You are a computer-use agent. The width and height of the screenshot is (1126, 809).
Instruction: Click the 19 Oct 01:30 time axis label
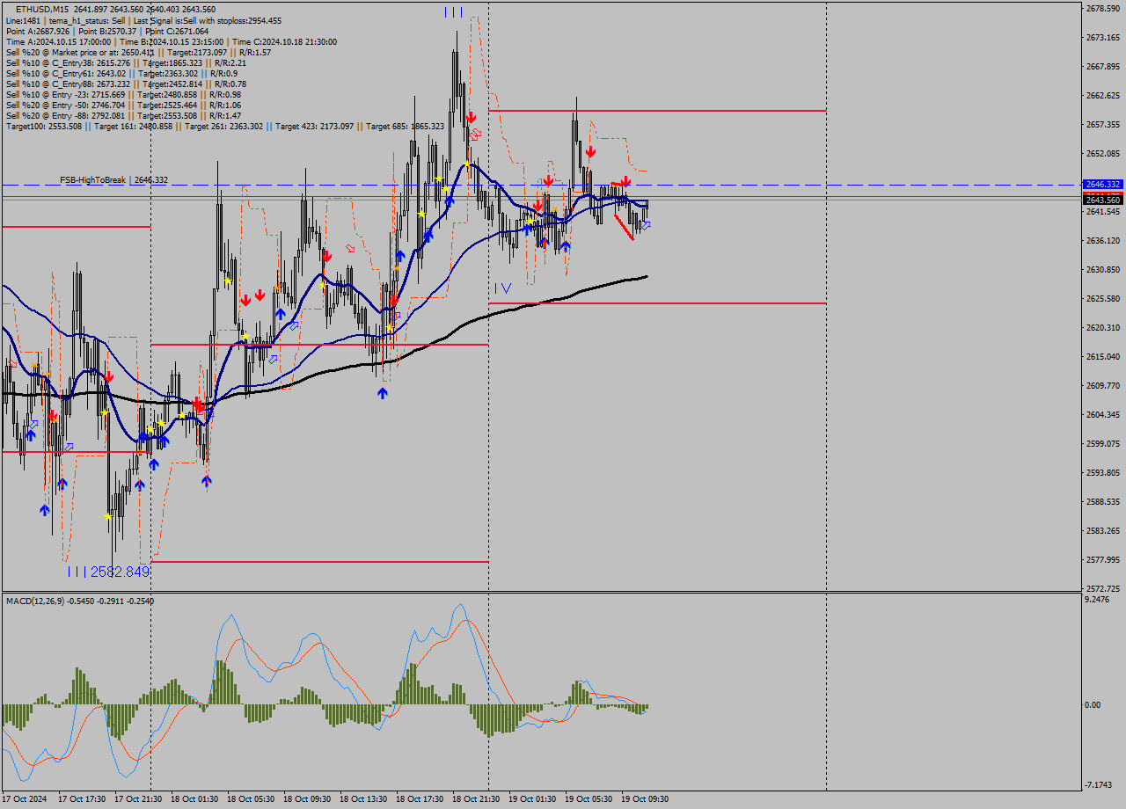[x=532, y=799]
